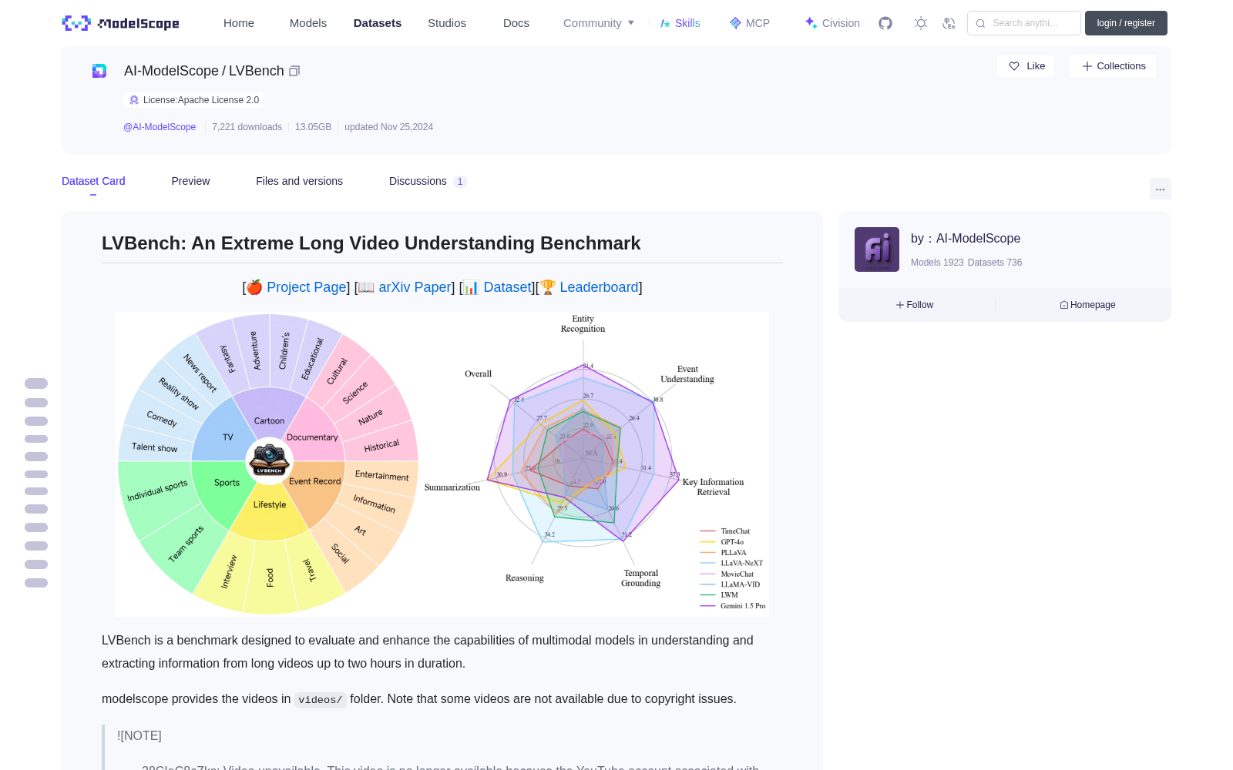Open the Preview tab
The height and width of the screenshot is (770, 1233).
click(190, 181)
